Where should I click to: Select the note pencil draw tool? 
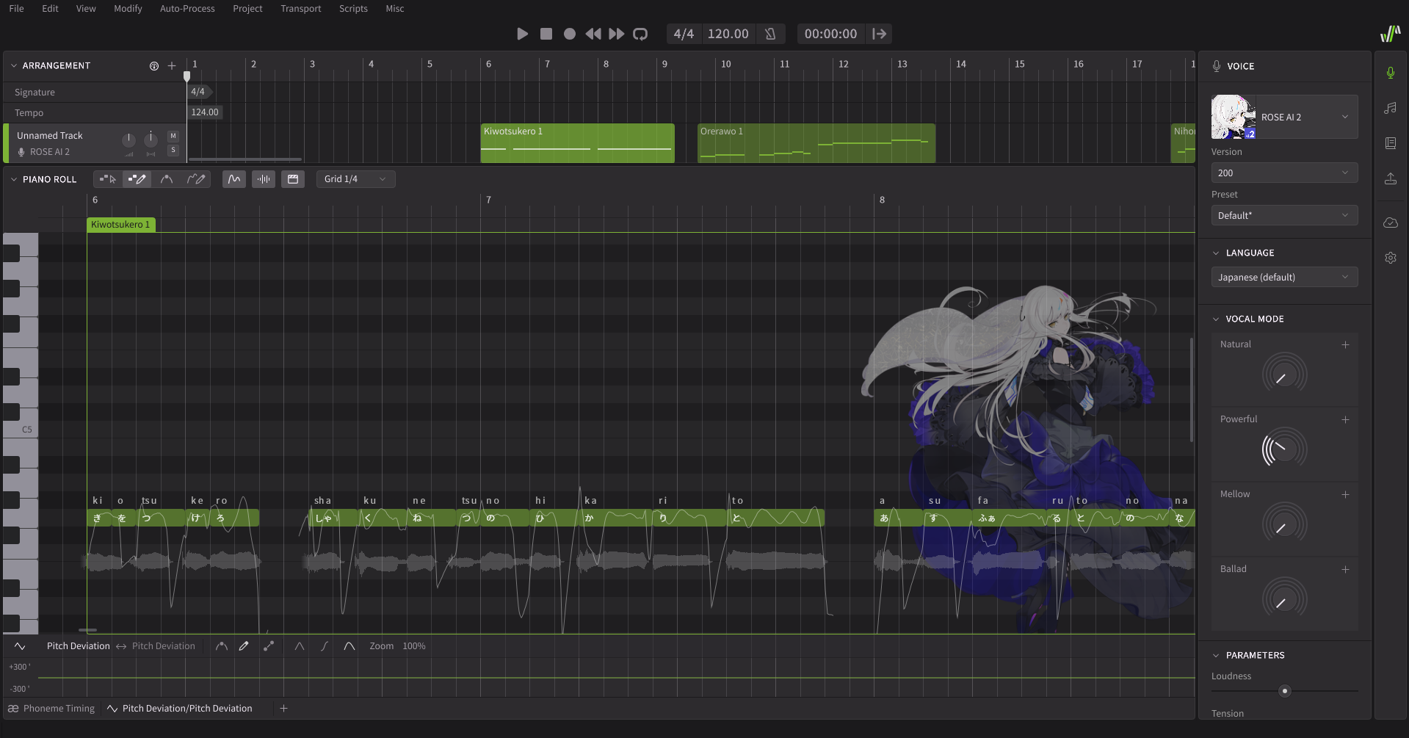pyautogui.click(x=137, y=179)
